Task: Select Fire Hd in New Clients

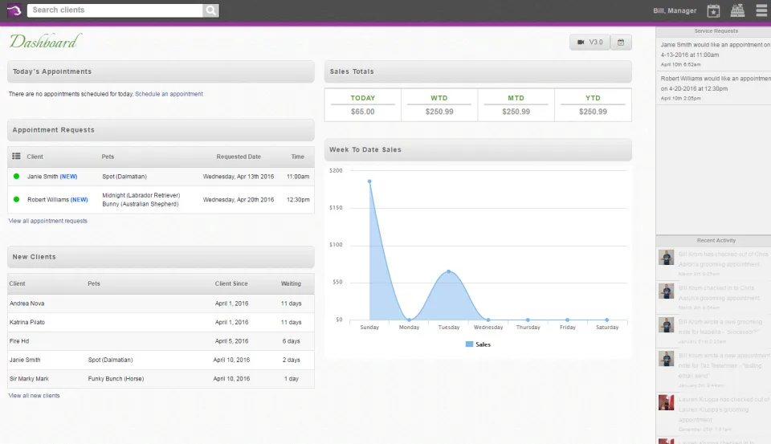Action: pos(19,340)
